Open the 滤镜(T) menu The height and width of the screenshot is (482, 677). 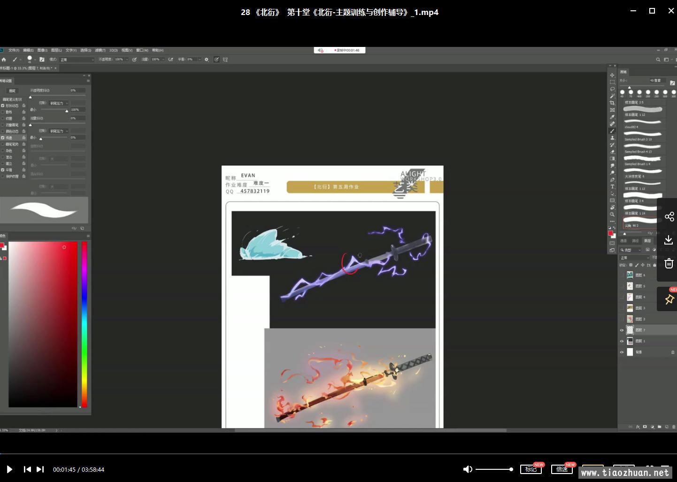click(x=100, y=50)
